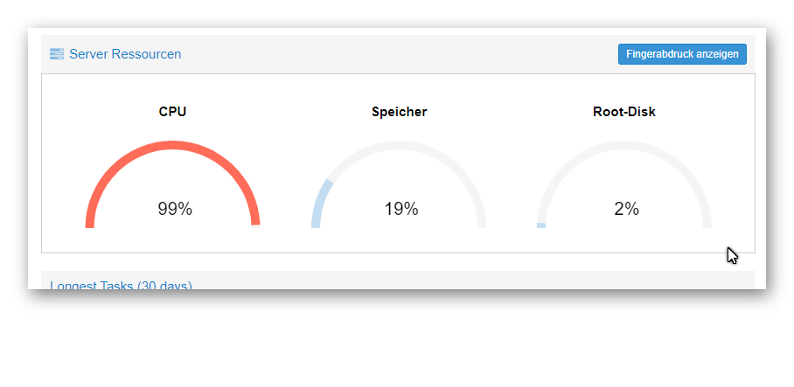Click the Fingerabdruck anzeigen button

click(x=682, y=54)
